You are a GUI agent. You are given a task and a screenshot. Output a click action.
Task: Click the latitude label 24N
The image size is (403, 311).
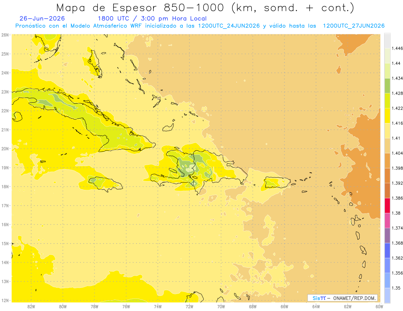point(5,72)
